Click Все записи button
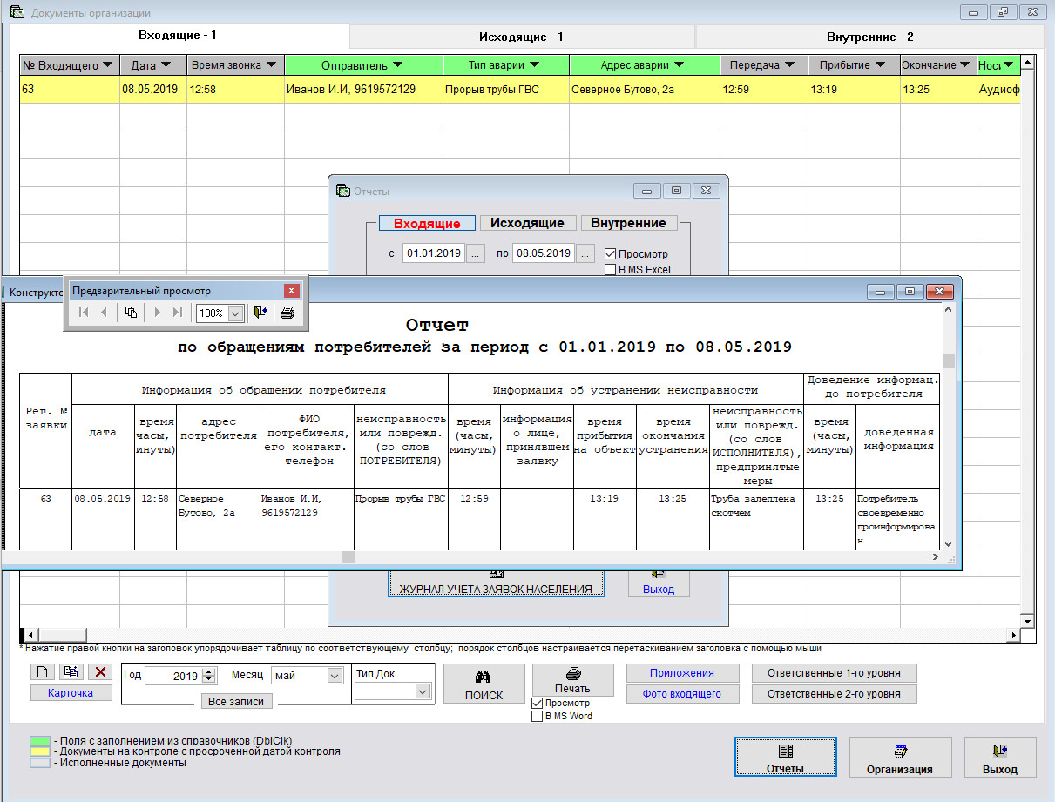 [237, 701]
